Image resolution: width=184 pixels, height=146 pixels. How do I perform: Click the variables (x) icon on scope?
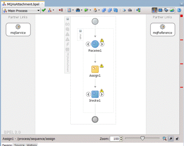click(68, 24)
